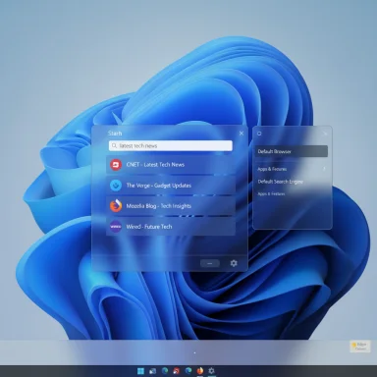Open the yellow desktop shortcut icon
The image size is (377, 377).
360,347
